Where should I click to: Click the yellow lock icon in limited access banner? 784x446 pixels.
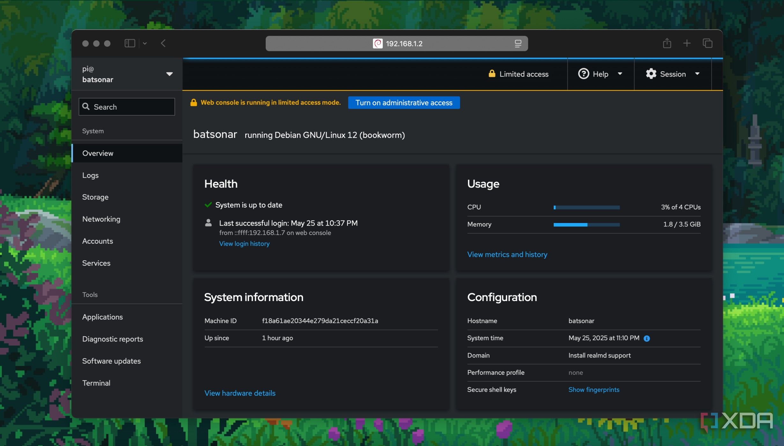pos(193,102)
